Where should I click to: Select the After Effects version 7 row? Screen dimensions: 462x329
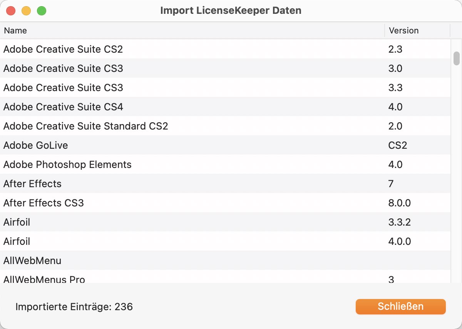225,183
